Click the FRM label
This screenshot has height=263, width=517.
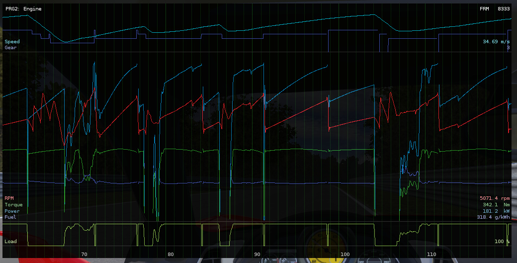click(484, 9)
